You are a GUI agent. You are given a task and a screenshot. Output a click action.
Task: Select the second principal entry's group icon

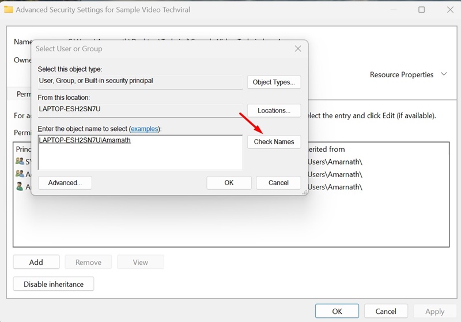pos(20,174)
